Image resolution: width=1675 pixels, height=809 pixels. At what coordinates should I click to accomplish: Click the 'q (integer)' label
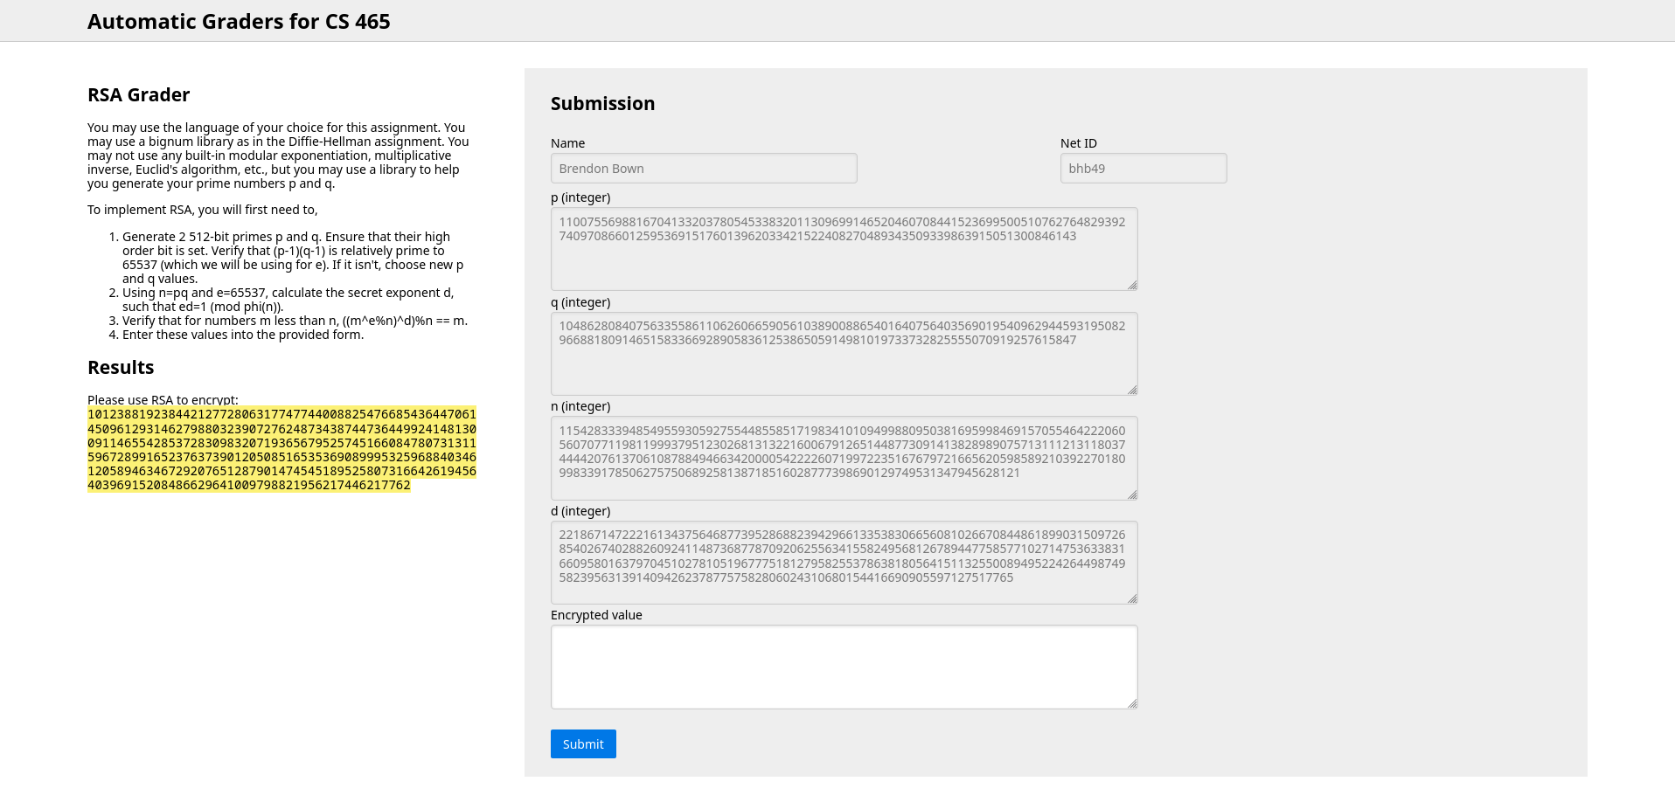(580, 302)
